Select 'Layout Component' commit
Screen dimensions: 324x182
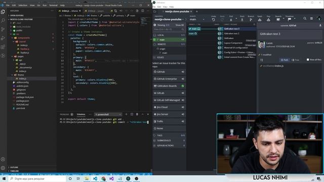233,43
